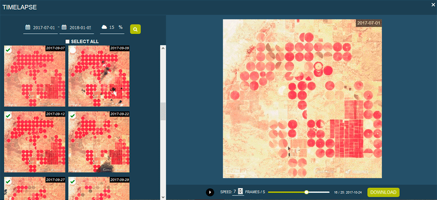Click the TIMELAPSE title text

(20, 7)
